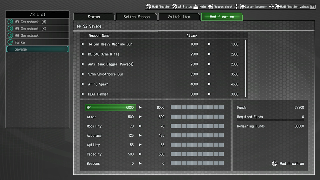This screenshot has width=320, height=180.
Task: Click the cross AS Status button icon
Action: coord(174,7)
